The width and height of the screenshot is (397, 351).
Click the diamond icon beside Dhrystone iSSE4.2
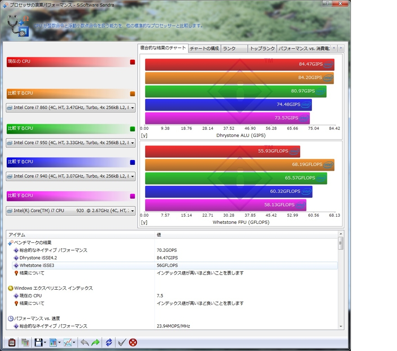pyautogui.click(x=16, y=258)
